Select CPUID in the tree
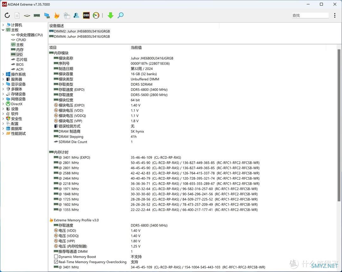 coord(21,40)
